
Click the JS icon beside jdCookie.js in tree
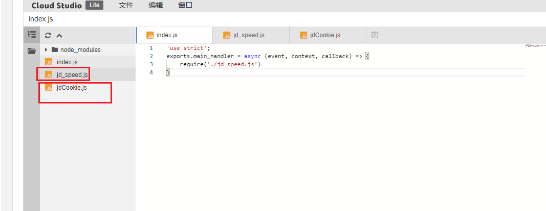[49, 87]
